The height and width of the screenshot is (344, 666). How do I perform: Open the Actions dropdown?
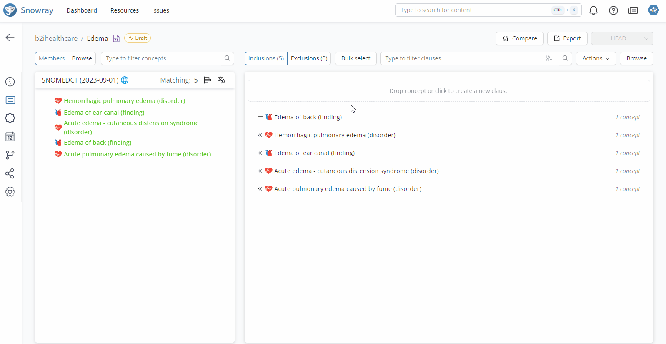point(596,58)
